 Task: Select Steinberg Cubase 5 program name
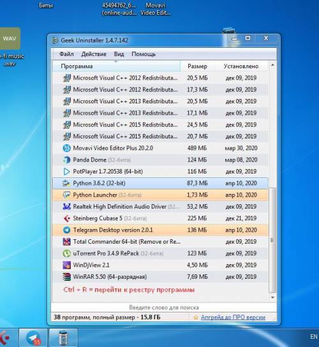(x=98, y=218)
